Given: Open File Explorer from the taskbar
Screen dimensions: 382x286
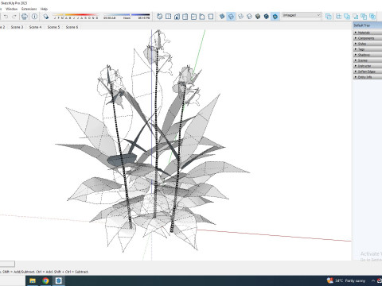Looking at the screenshot, I should (33, 280).
